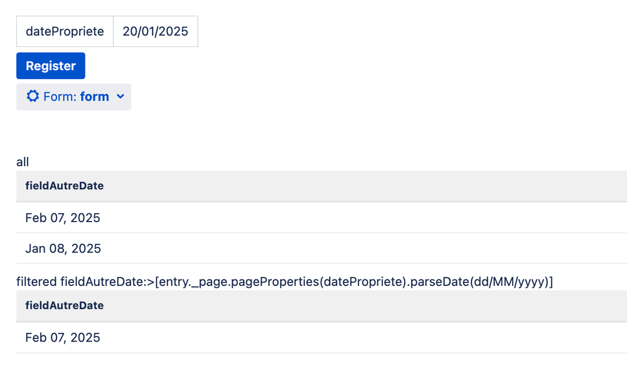
Task: Click the filtered fieldAutreDate expression text
Action: [x=284, y=281]
